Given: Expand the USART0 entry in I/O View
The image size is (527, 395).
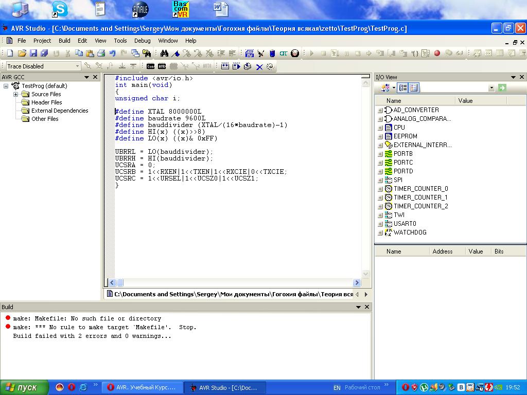Looking at the screenshot, I should pyautogui.click(x=380, y=224).
